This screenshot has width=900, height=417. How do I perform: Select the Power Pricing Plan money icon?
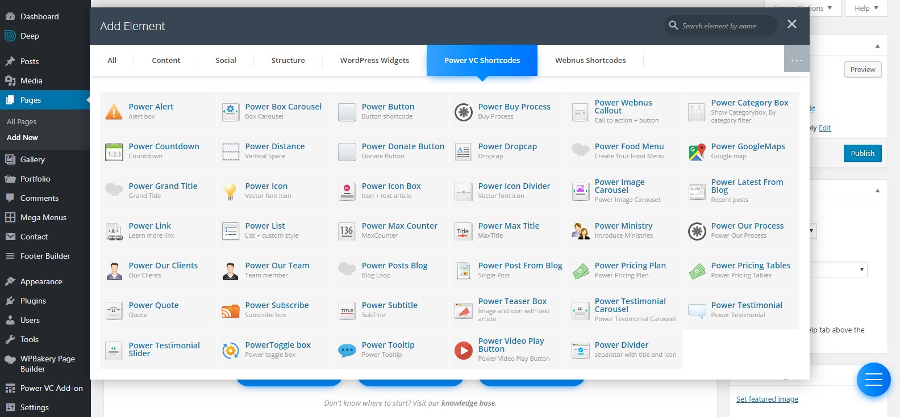[x=580, y=271]
